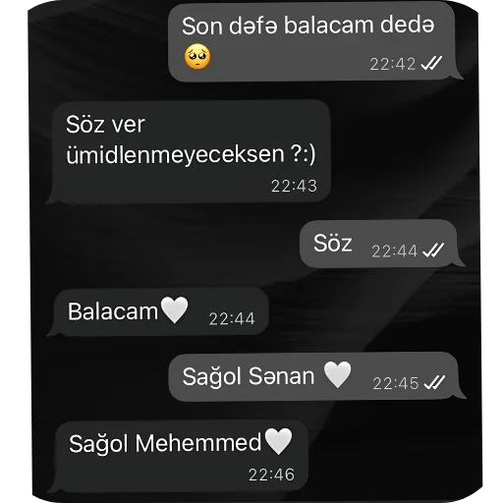Image resolution: width=503 pixels, height=503 pixels.
Task: Tap the 22:44 timestamp under Balacam
Action: pyautogui.click(x=232, y=318)
